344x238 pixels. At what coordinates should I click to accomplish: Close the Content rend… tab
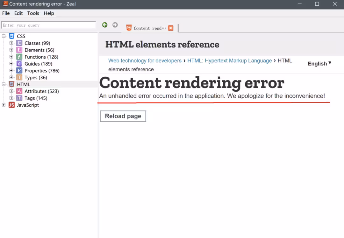(x=171, y=28)
